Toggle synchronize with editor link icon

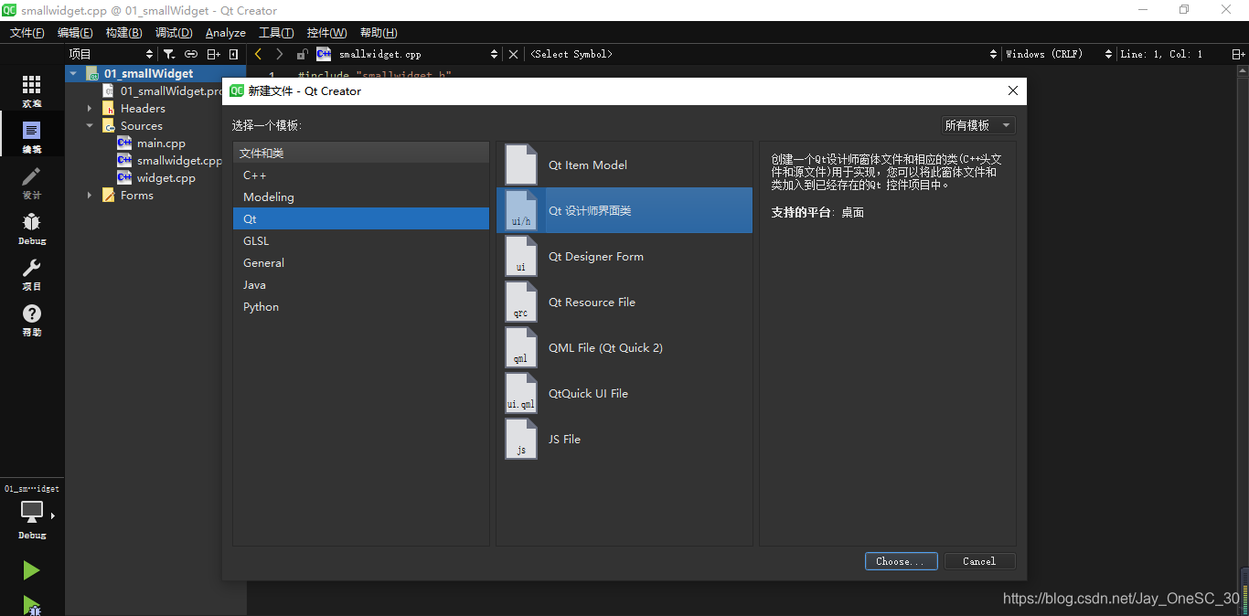coord(191,54)
